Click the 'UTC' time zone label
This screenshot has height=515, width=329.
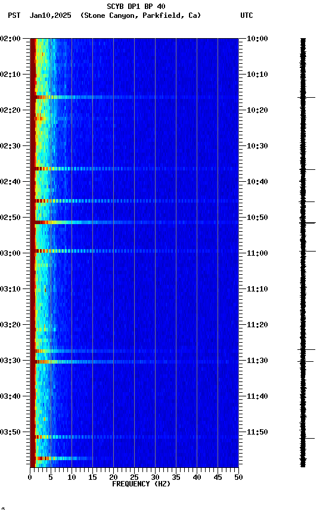click(247, 15)
